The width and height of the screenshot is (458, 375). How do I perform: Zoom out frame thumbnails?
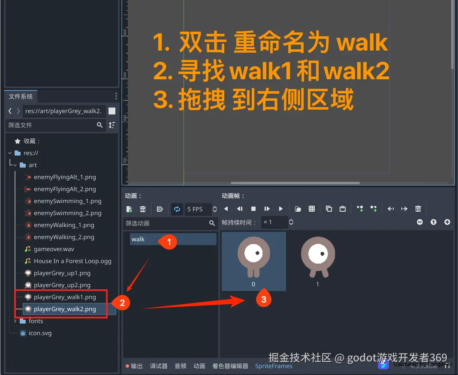pos(420,222)
